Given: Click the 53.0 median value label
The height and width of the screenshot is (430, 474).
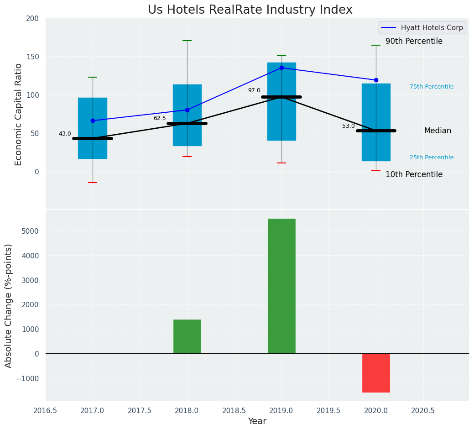Looking at the screenshot, I should click(x=349, y=126).
